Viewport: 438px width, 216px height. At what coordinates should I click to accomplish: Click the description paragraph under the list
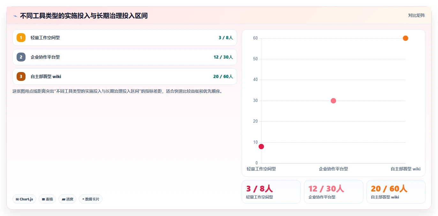tap(117, 91)
